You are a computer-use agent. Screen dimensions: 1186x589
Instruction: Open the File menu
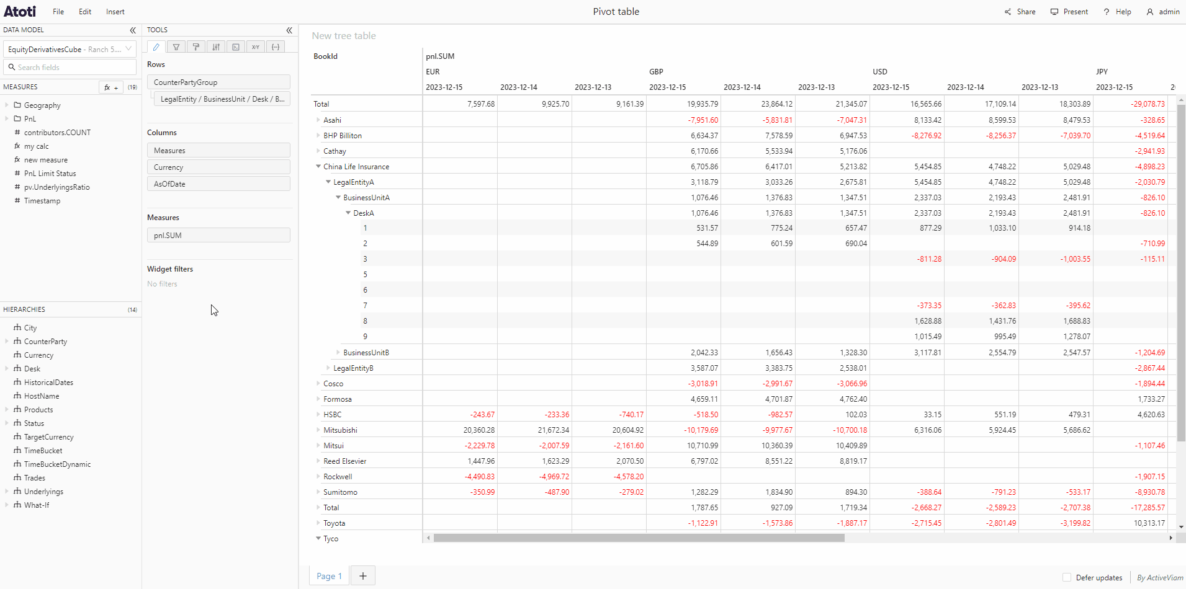click(x=58, y=12)
